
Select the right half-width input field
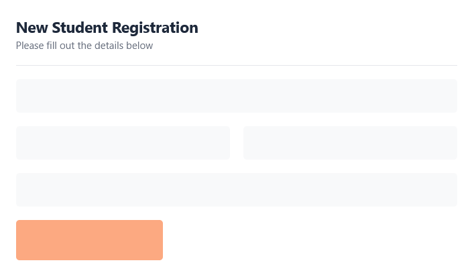[x=350, y=143]
